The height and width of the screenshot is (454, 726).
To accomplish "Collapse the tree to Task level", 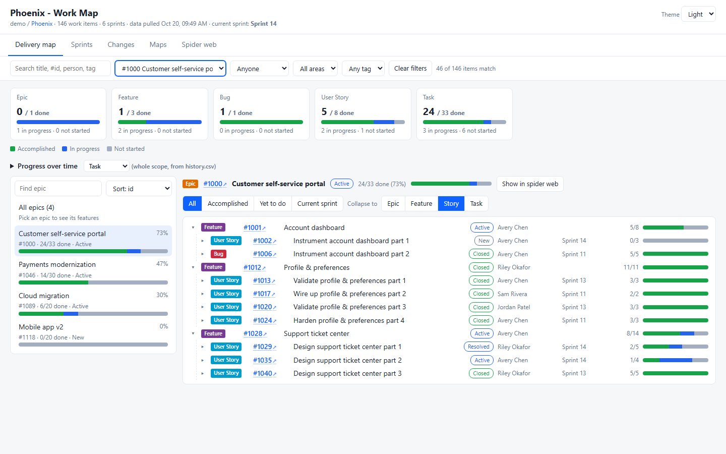I will click(476, 204).
